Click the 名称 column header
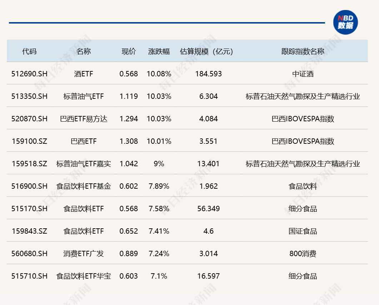 pos(84,51)
